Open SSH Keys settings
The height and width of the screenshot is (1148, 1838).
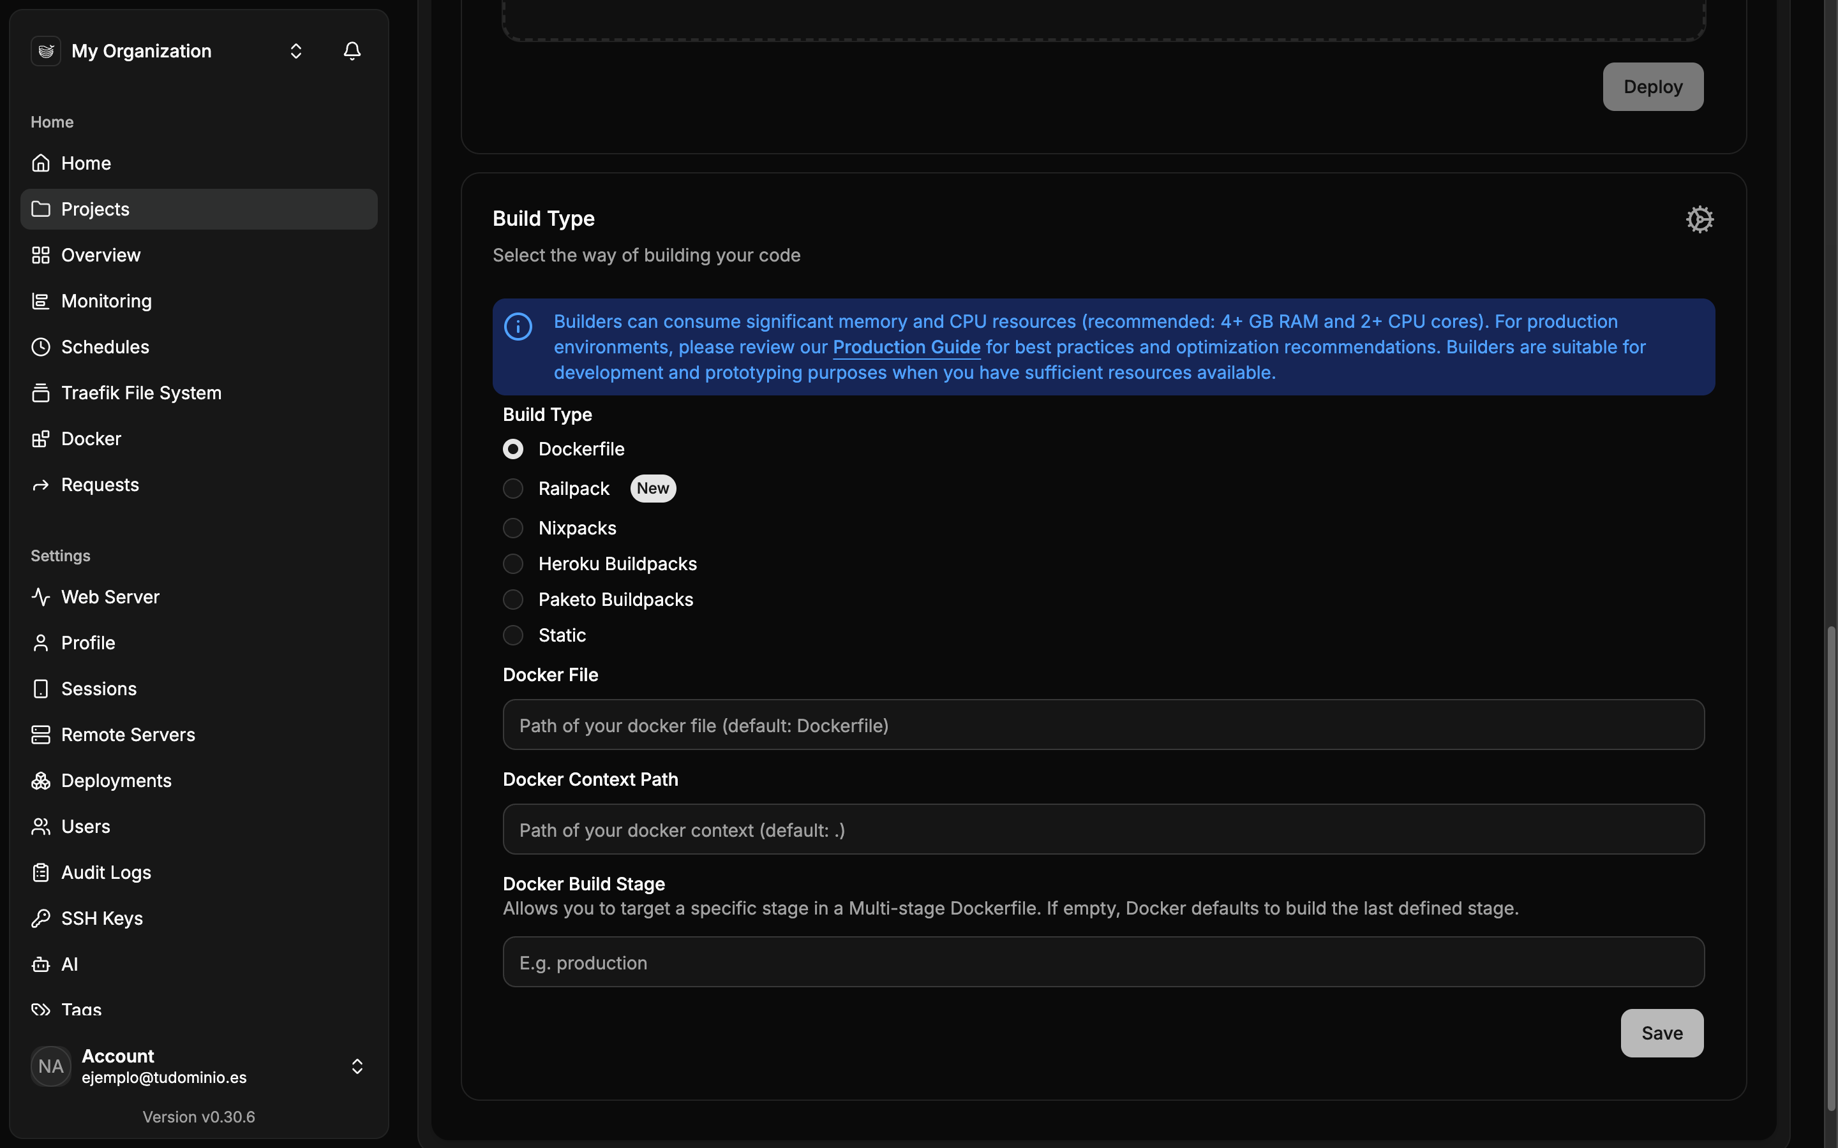[199, 918]
